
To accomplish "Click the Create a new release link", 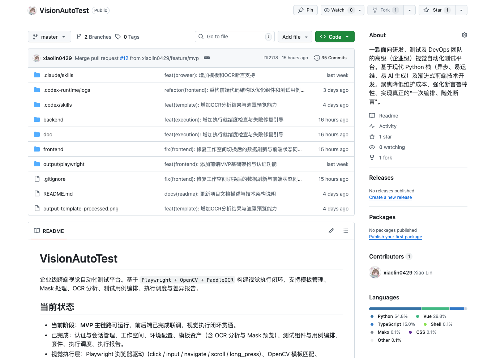I will click(390, 197).
